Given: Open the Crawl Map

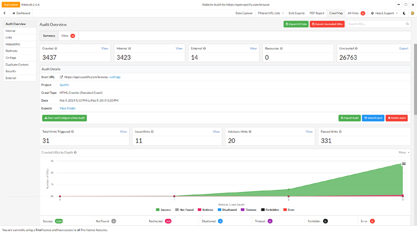Looking at the screenshot, I should tap(336, 13).
